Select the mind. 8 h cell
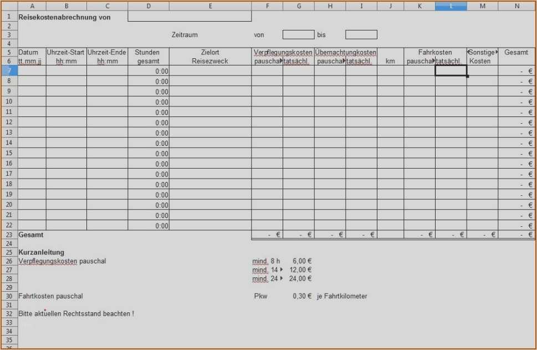 pyautogui.click(x=266, y=261)
